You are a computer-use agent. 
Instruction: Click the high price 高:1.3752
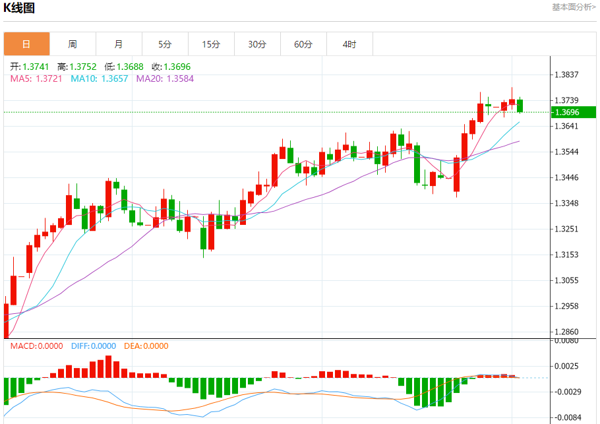coord(77,67)
